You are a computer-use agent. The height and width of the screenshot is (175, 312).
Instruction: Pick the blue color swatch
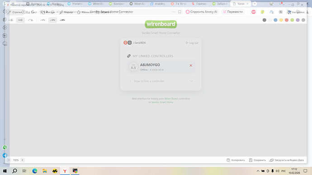[x=275, y=20]
